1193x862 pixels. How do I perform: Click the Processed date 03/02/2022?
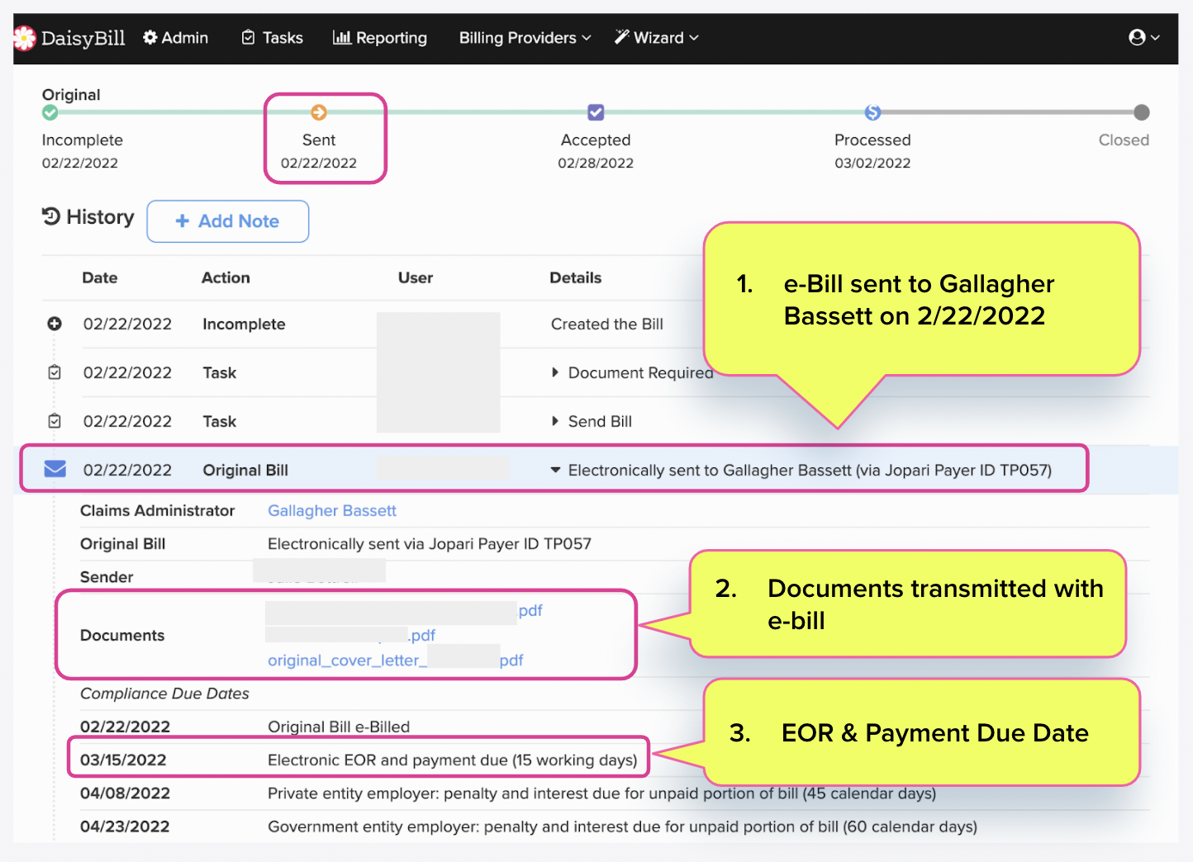[x=872, y=163]
